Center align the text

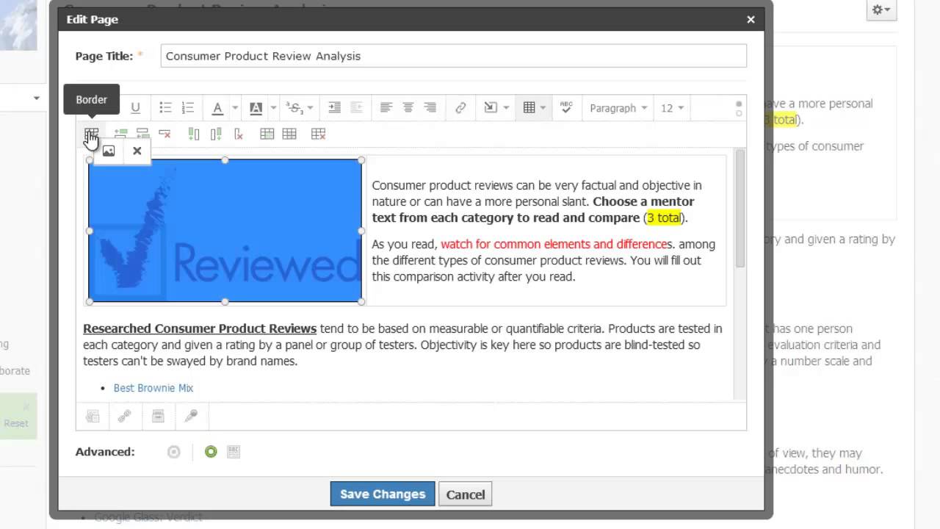click(x=408, y=108)
